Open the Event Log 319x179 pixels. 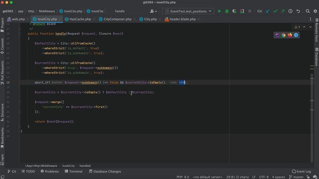[302, 172]
